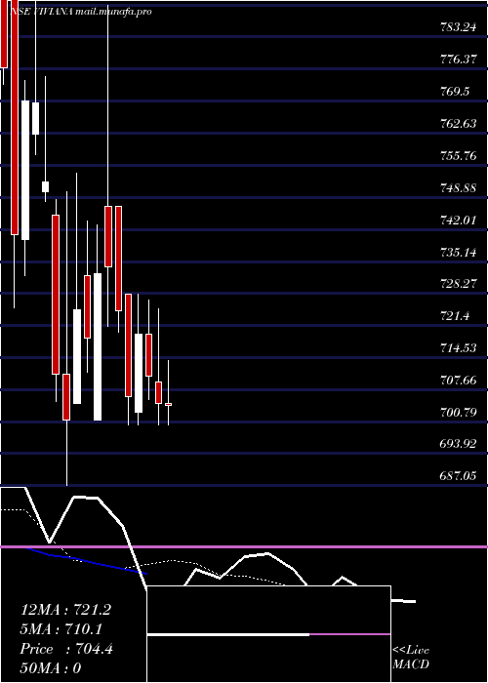The image size is (488, 683).
Task: Click the 687.05 axis label
Action: tap(458, 476)
